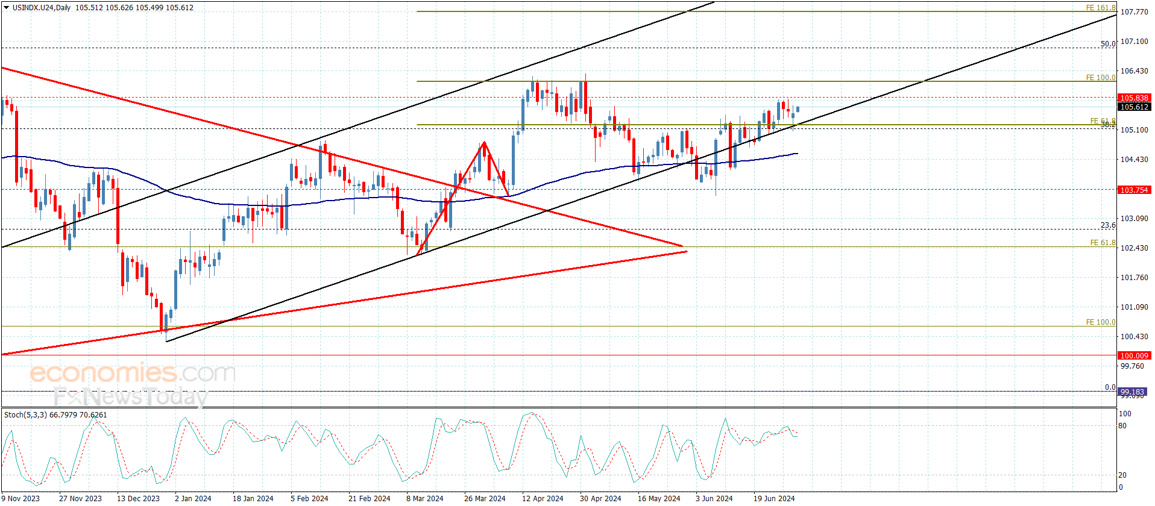This screenshot has width=1155, height=506.
Task: Click the lower FE 61.8 expansion label
Action: [x=1103, y=243]
